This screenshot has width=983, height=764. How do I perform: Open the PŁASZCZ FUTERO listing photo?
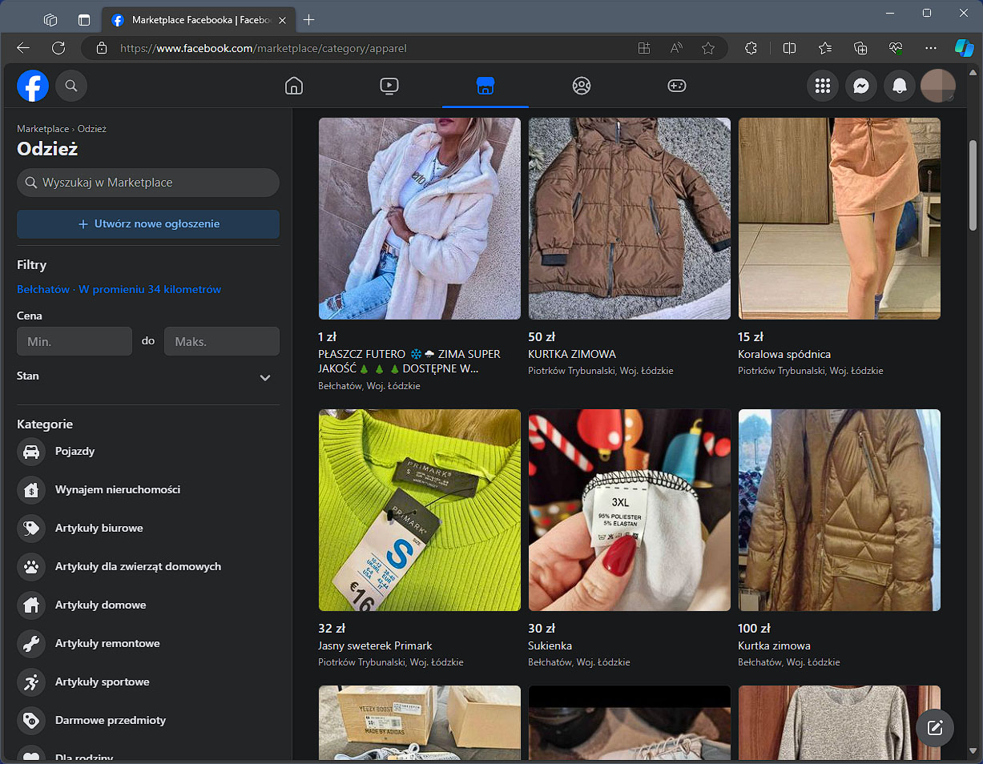pos(420,219)
